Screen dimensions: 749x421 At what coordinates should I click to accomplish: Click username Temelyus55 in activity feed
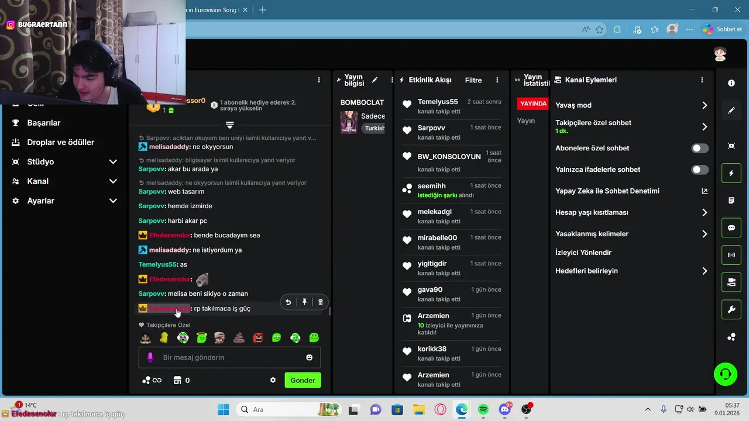pyautogui.click(x=438, y=102)
